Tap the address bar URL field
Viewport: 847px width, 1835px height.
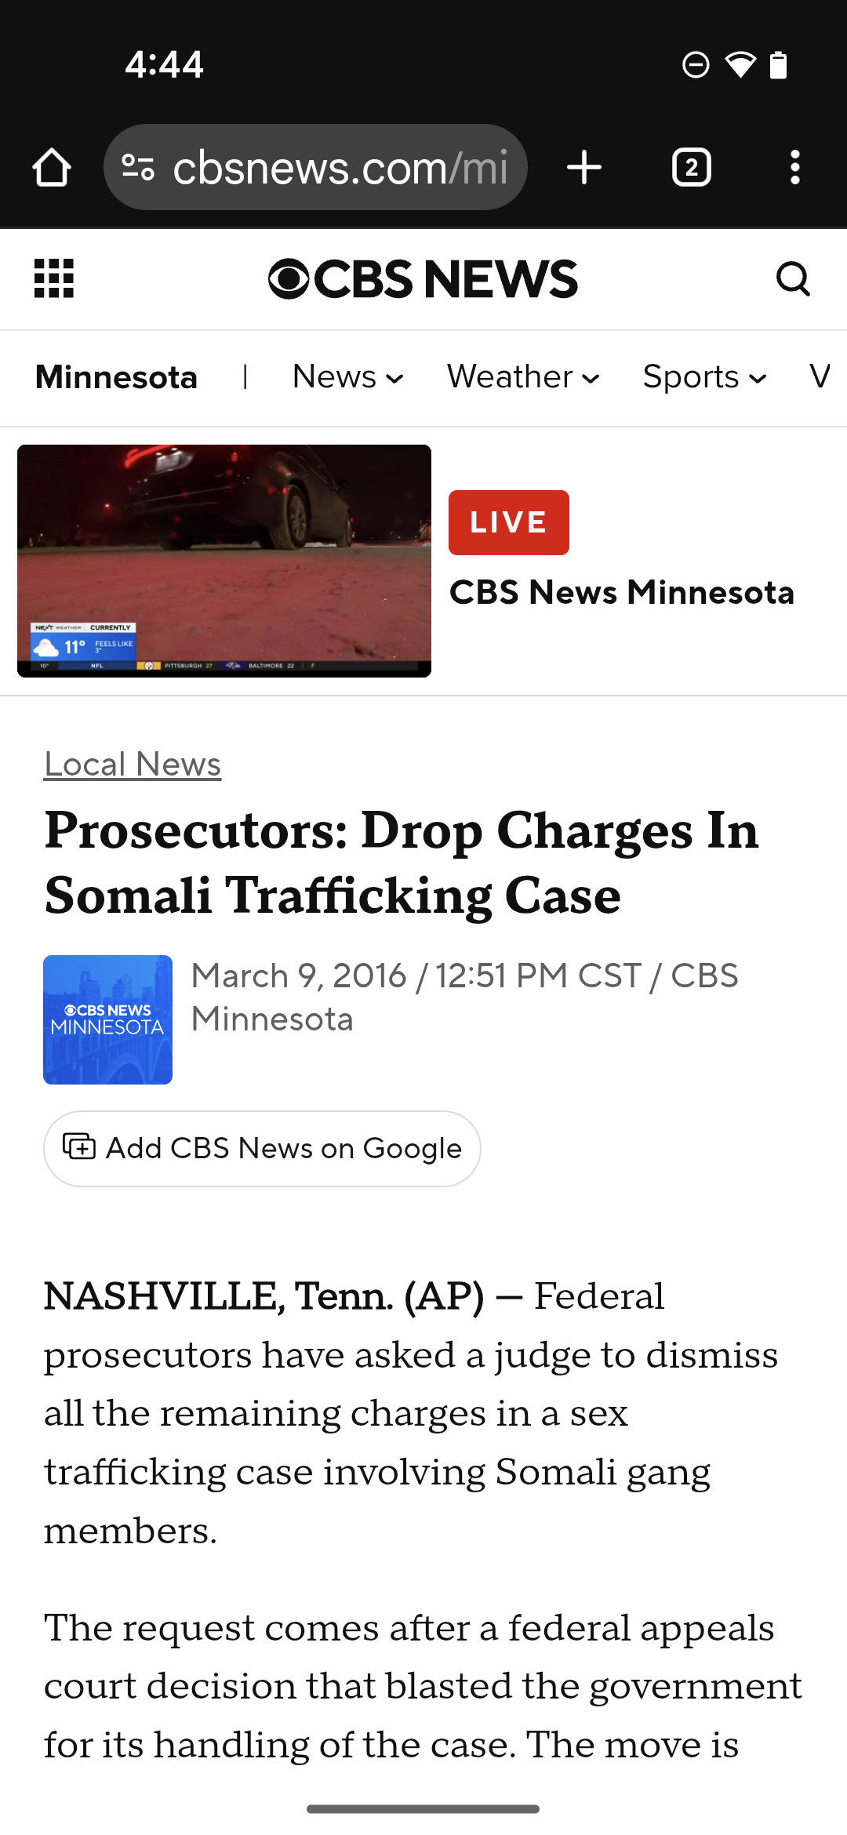[x=340, y=168]
